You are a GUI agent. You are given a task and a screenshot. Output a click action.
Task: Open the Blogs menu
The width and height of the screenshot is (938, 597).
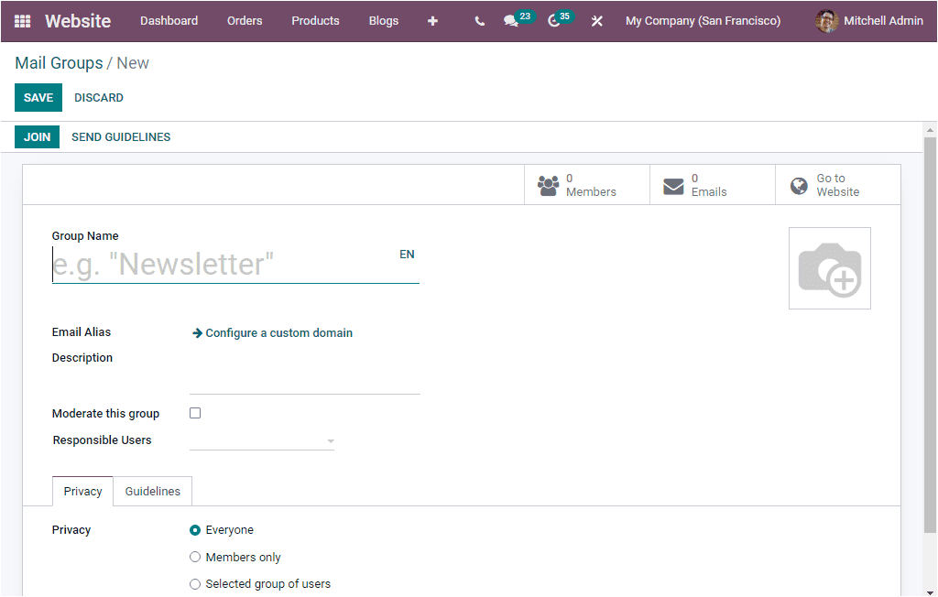pyautogui.click(x=383, y=20)
